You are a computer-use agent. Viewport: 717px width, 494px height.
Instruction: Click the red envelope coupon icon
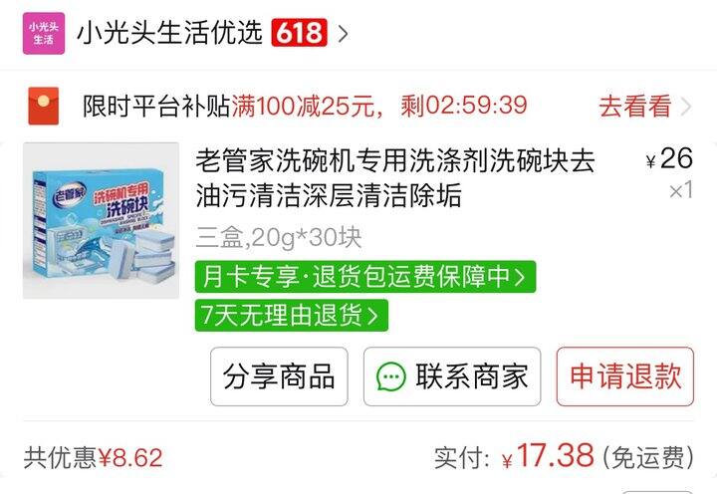click(44, 106)
